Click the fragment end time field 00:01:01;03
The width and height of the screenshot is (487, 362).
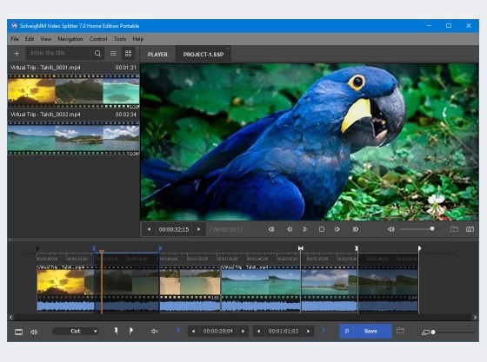[284, 332]
